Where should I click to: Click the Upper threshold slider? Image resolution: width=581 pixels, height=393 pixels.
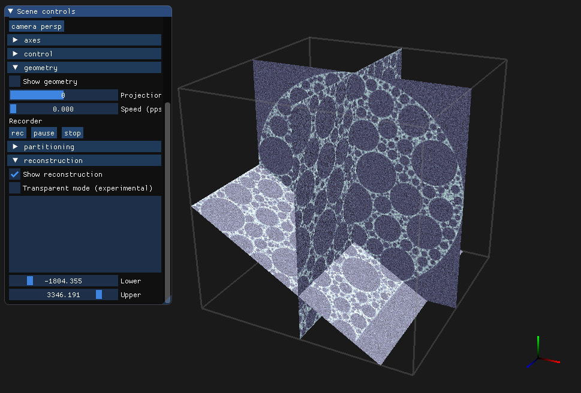(x=64, y=295)
